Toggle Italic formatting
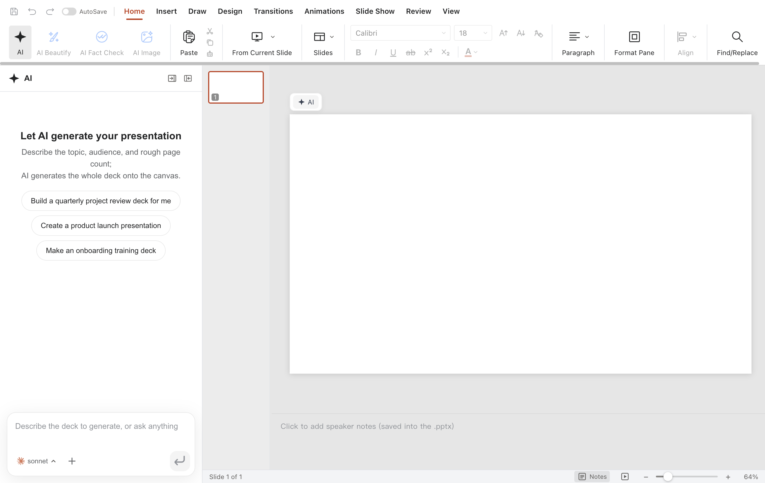This screenshot has height=483, width=765. click(x=375, y=52)
